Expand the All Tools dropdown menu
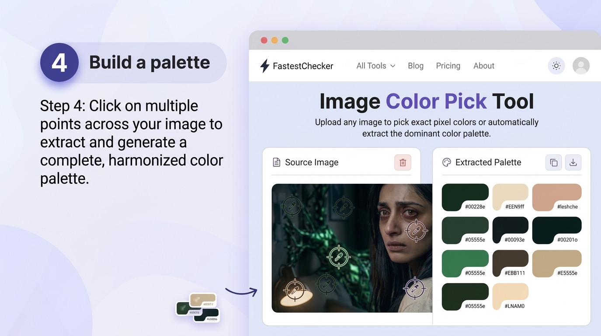Image resolution: width=601 pixels, height=336 pixels. pyautogui.click(x=376, y=66)
